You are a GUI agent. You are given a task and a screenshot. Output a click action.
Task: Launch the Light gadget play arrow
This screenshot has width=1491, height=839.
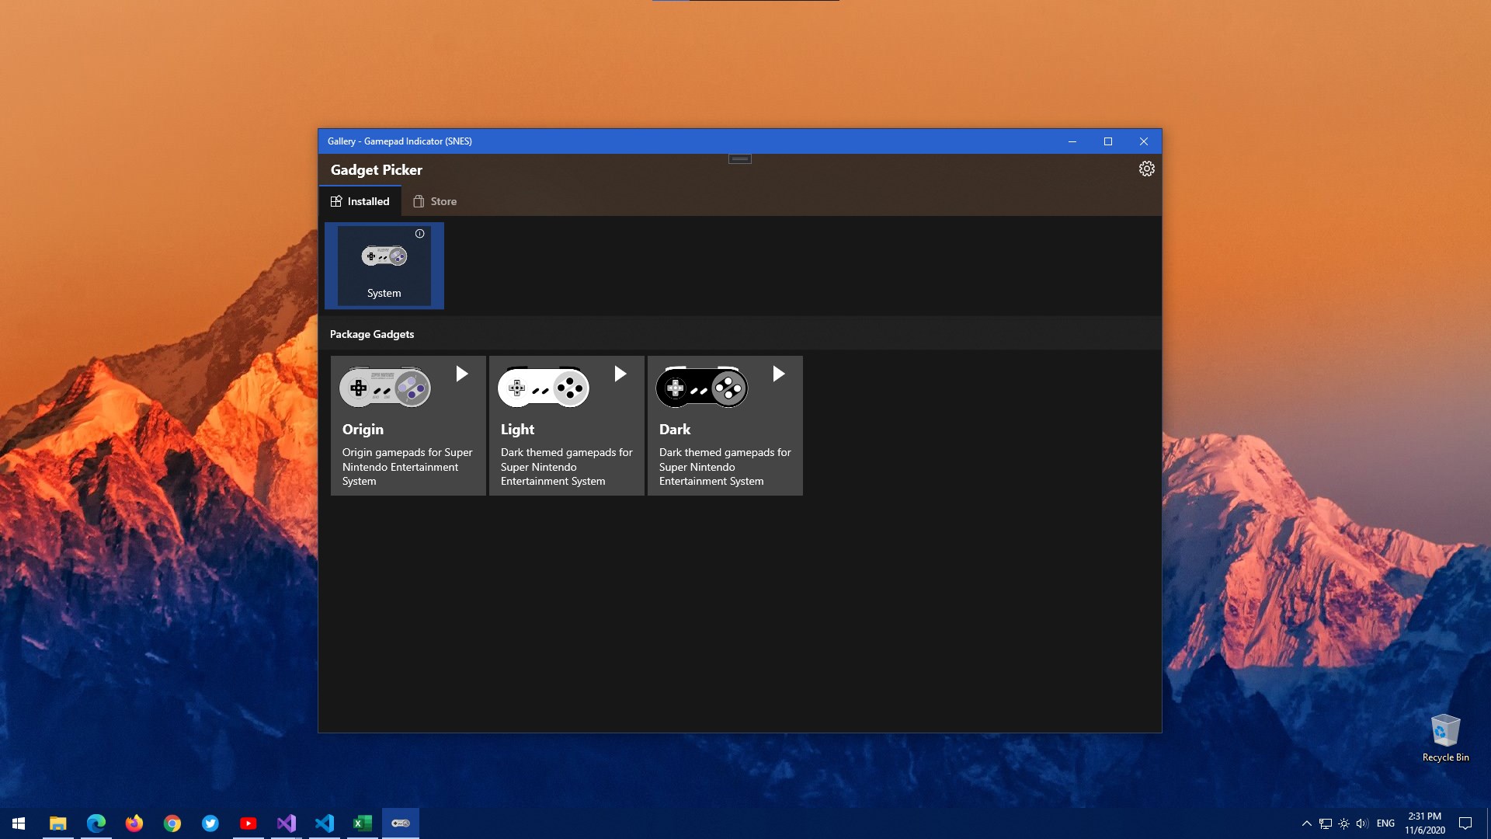click(x=620, y=374)
